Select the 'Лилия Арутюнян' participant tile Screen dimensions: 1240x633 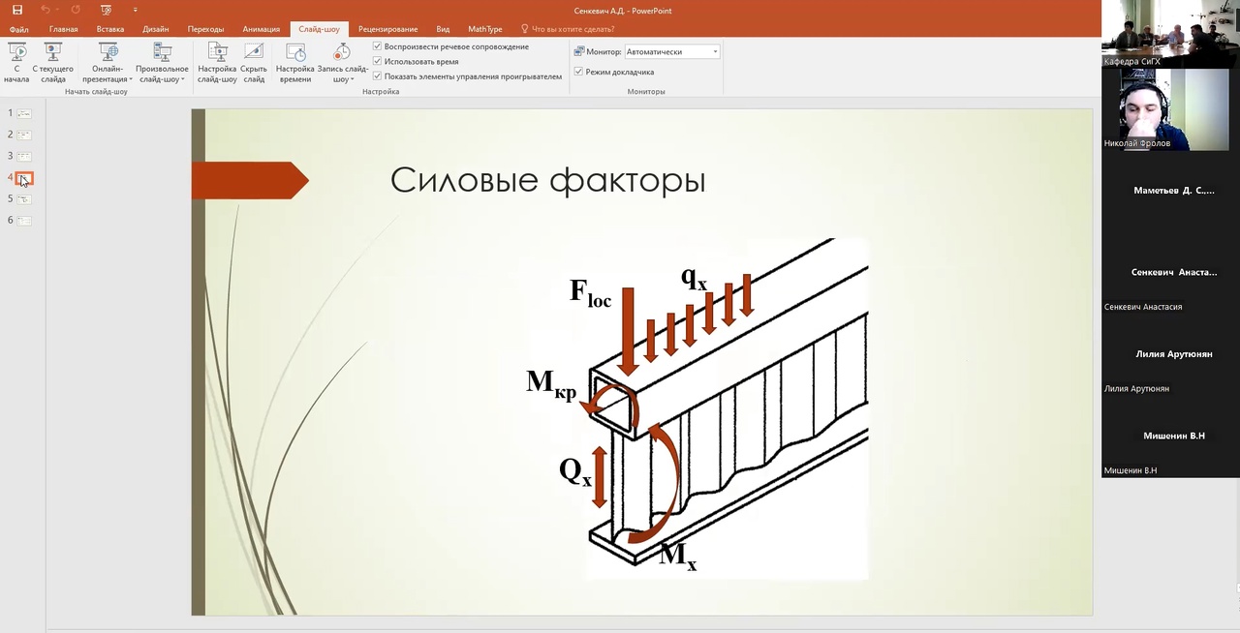(x=1170, y=354)
